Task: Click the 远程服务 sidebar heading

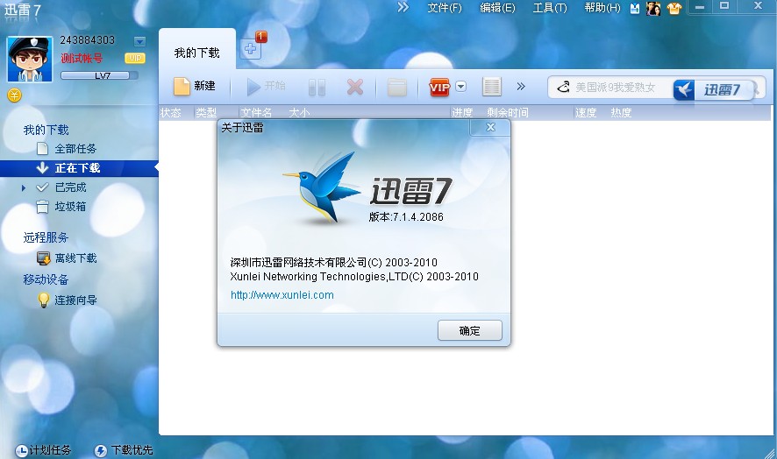Action: point(46,237)
